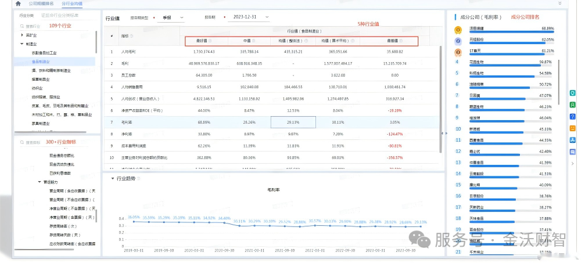Viewport: 585px width, 263px height.
Task: Click the blue message sidebar icon
Action: [573, 152]
